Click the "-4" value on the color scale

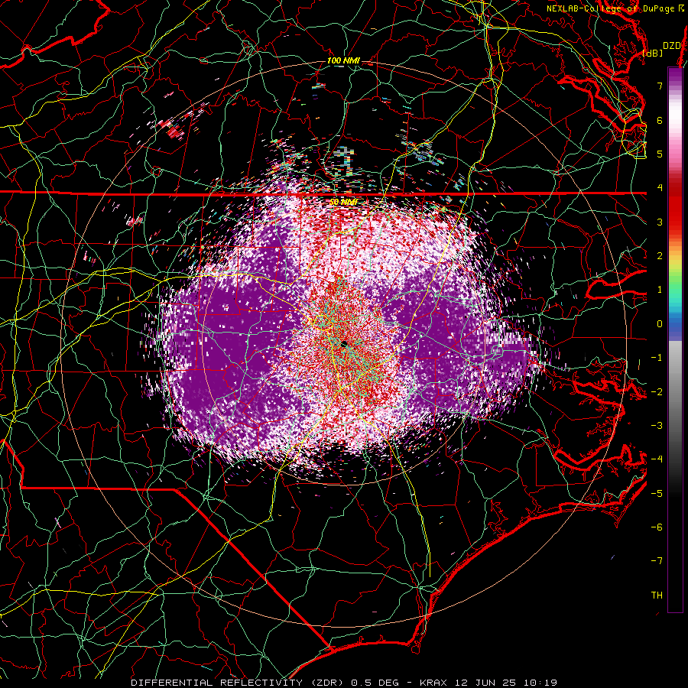point(657,459)
